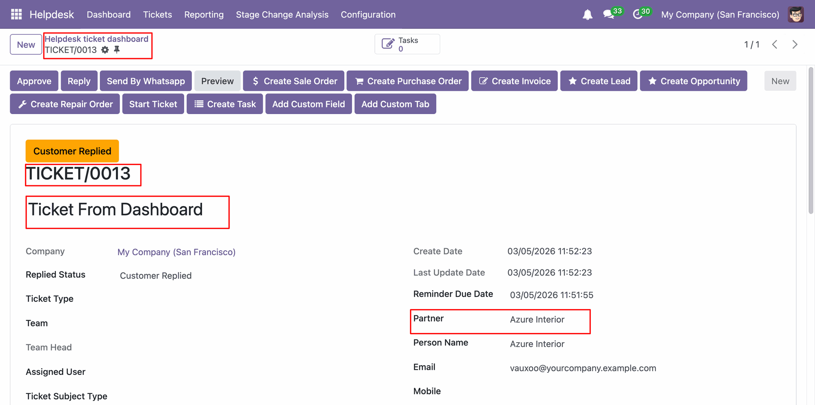The image size is (815, 405).
Task: Click the vertical scrollbar on the right
Action: point(811,140)
